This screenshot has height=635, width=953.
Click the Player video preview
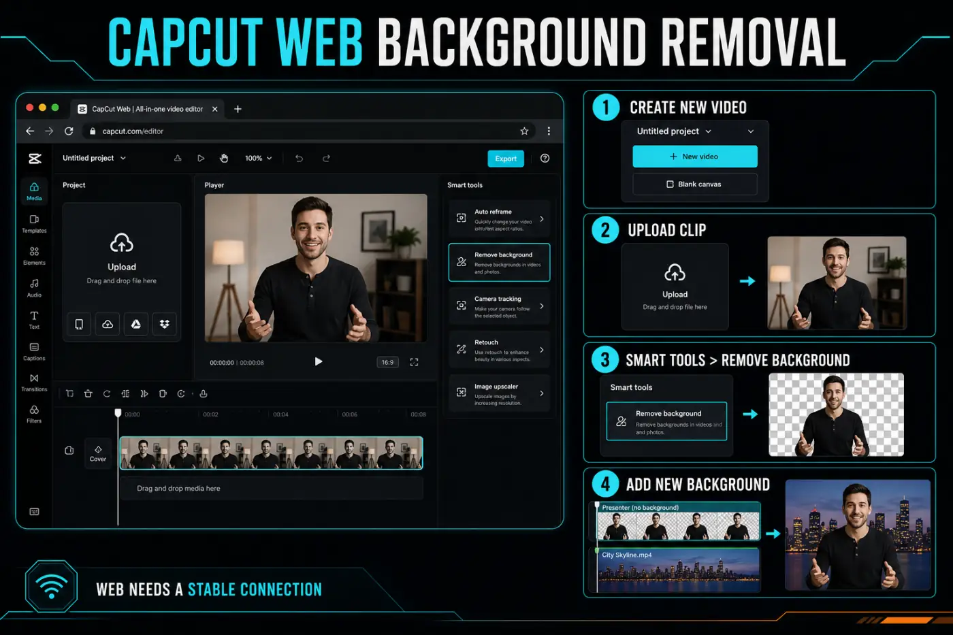click(316, 267)
